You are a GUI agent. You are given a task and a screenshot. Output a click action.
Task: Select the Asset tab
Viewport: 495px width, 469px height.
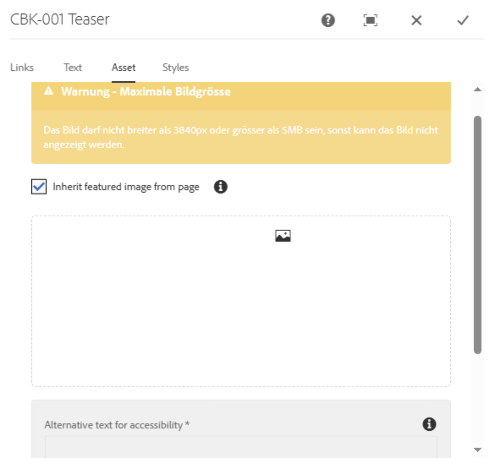click(x=124, y=68)
